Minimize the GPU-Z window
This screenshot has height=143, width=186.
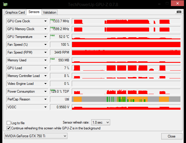[x=159, y=3]
